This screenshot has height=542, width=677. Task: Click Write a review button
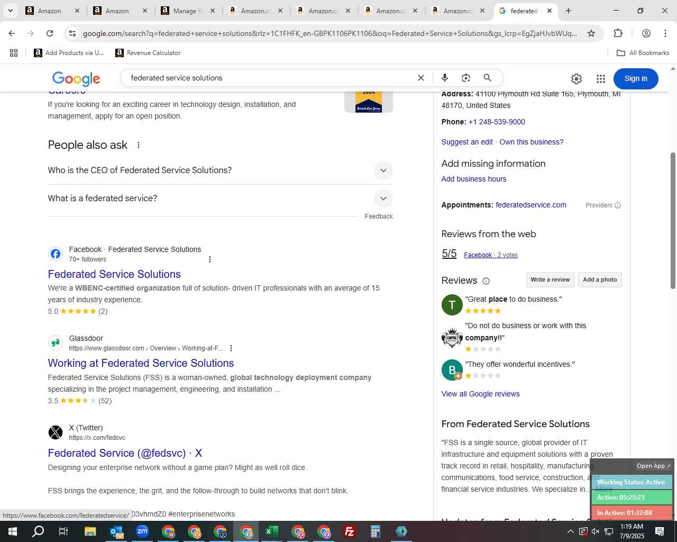tap(550, 280)
